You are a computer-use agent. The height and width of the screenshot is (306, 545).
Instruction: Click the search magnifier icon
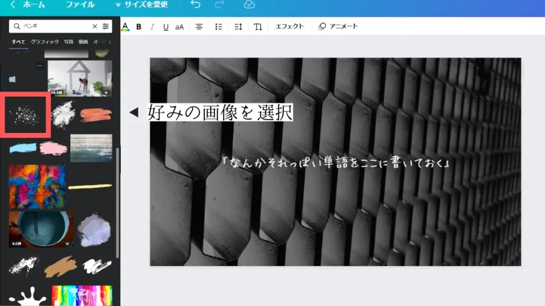[x=16, y=27]
